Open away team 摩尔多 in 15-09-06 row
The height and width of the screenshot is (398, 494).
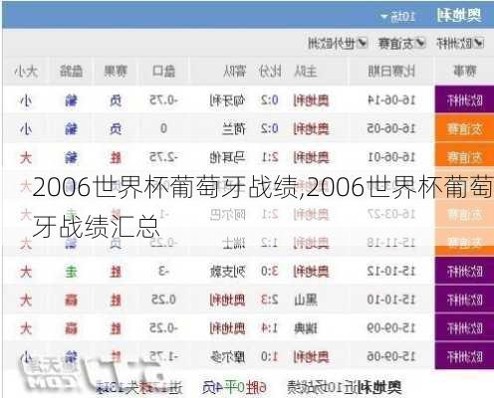coord(228,356)
